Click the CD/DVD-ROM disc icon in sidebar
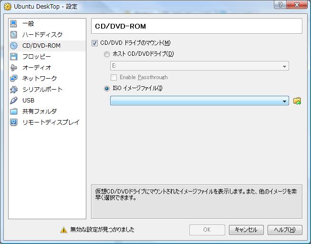The height and width of the screenshot is (244, 311). (13, 46)
